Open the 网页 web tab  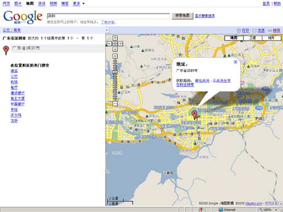click(x=6, y=3)
